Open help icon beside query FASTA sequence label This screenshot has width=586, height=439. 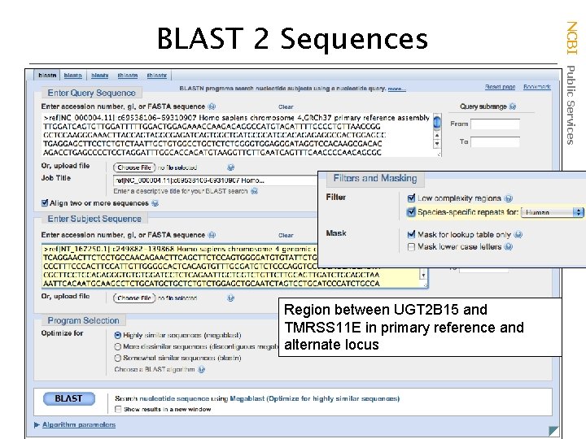pos(212,106)
